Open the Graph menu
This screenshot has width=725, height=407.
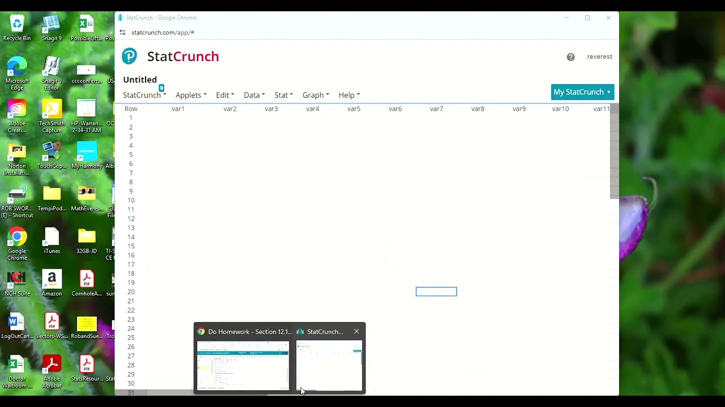click(x=315, y=95)
